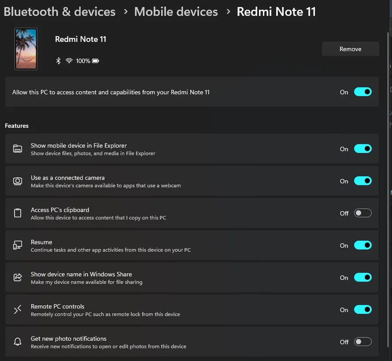
Task: Click the 100% battery percentage text
Action: pyautogui.click(x=83, y=61)
